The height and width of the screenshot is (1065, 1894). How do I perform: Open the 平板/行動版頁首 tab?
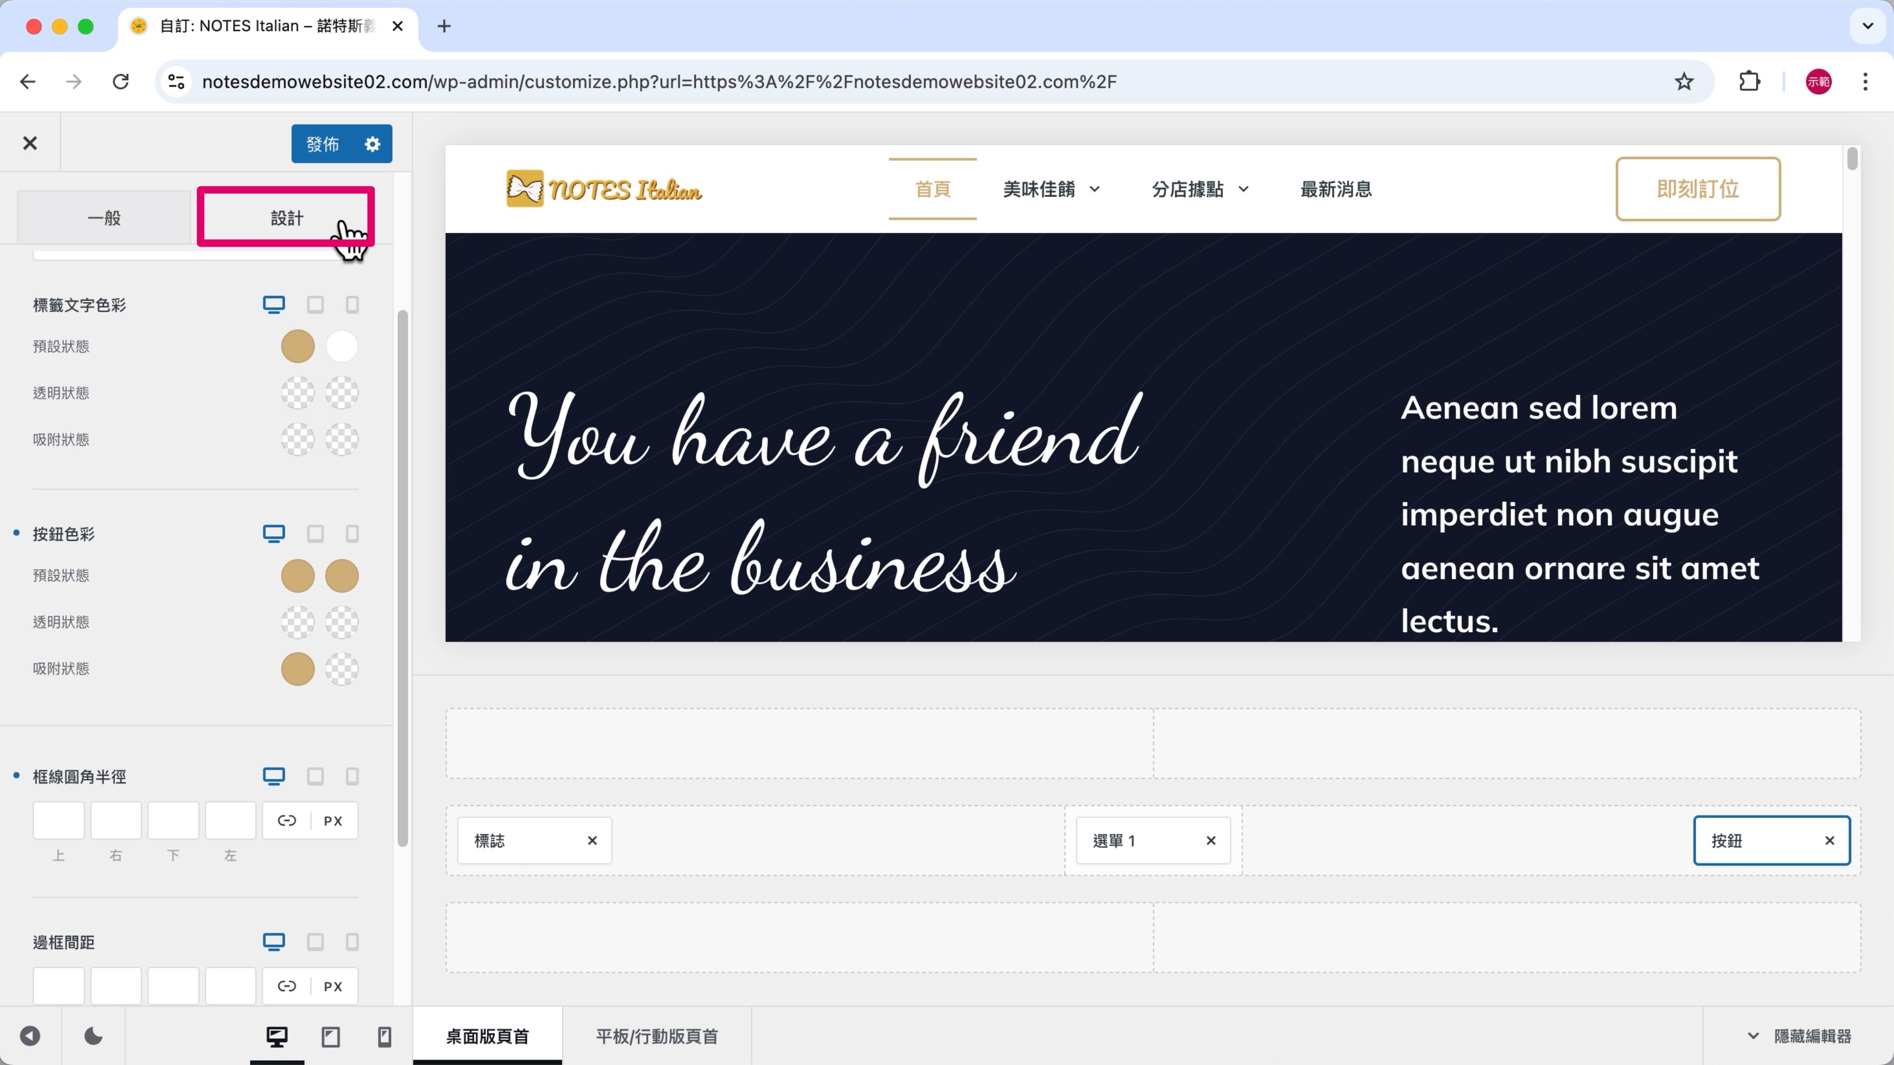656,1036
